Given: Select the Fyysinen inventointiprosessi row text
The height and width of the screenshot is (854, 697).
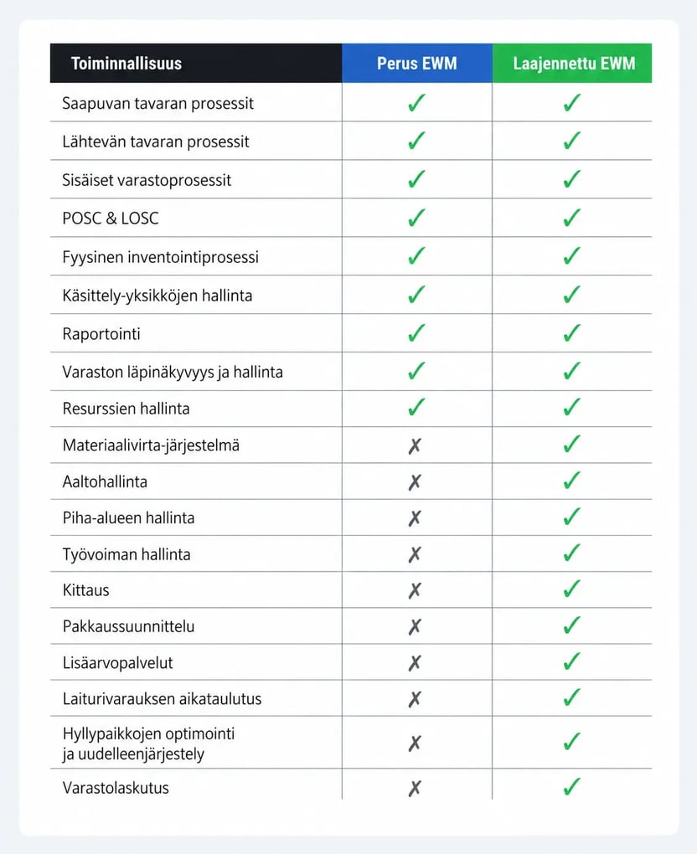Looking at the screenshot, I should [160, 257].
